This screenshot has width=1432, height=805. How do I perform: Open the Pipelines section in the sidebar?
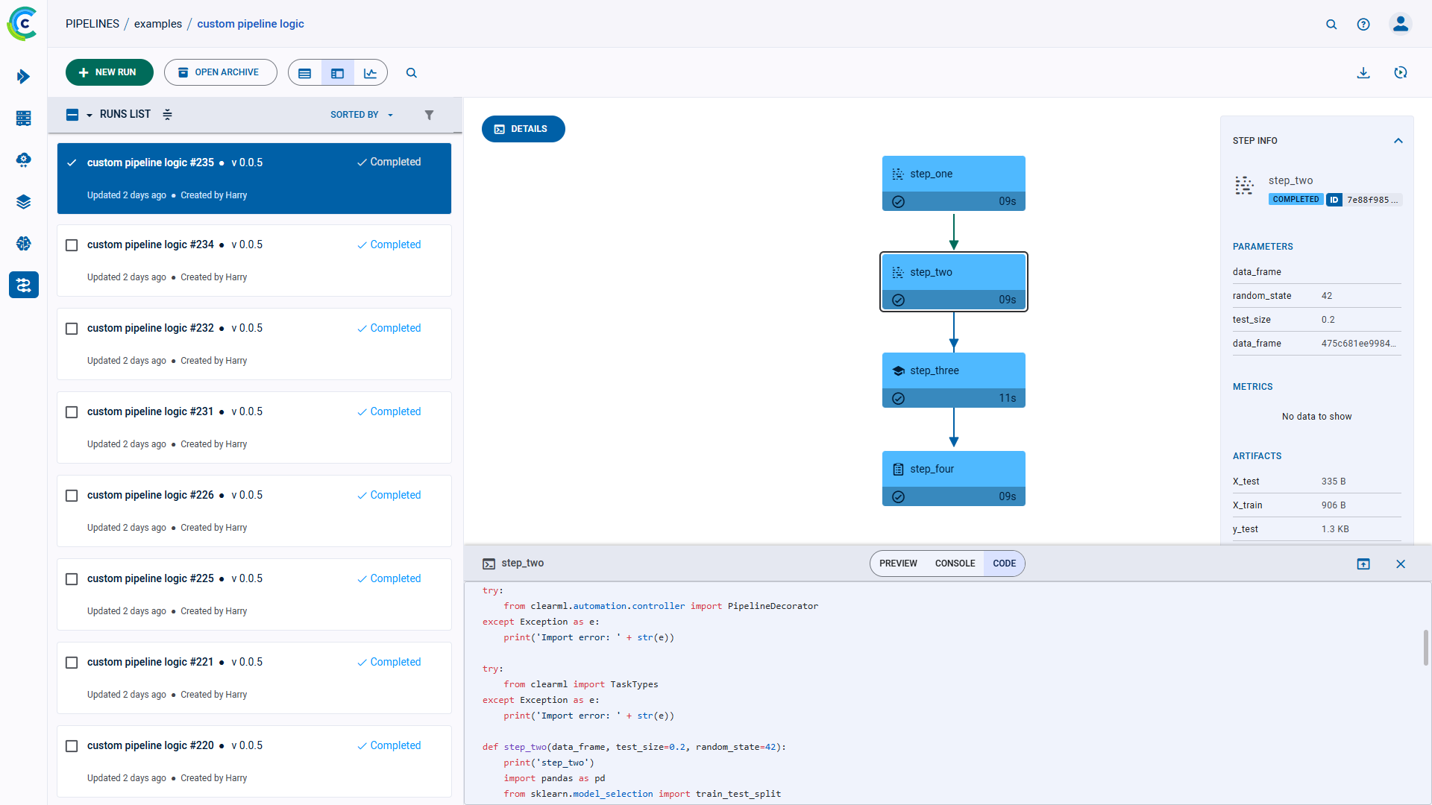point(23,285)
